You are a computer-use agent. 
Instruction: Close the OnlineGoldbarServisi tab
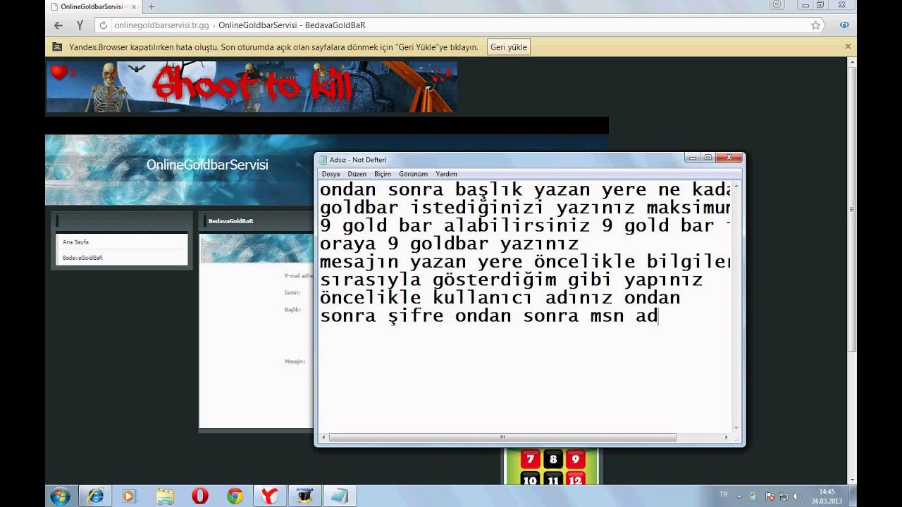[x=134, y=6]
